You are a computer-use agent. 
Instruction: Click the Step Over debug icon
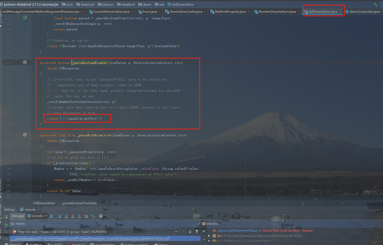(60, 216)
